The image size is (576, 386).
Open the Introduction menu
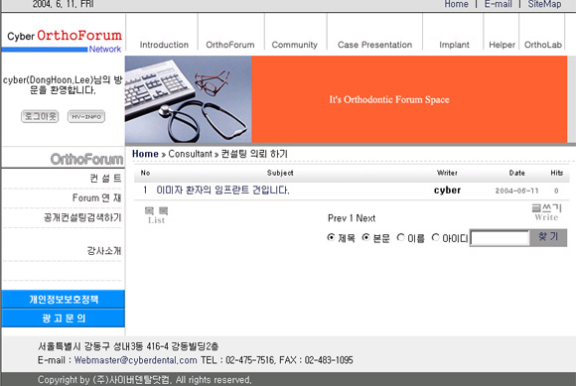click(x=164, y=45)
